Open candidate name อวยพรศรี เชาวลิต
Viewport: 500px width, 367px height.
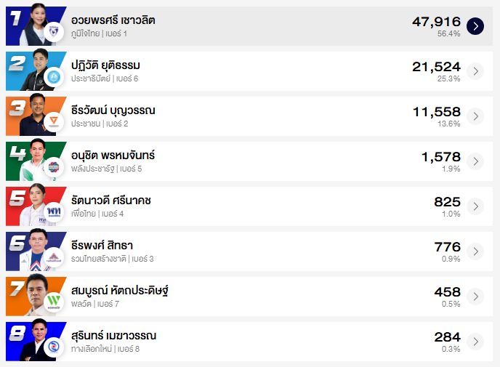pos(113,20)
